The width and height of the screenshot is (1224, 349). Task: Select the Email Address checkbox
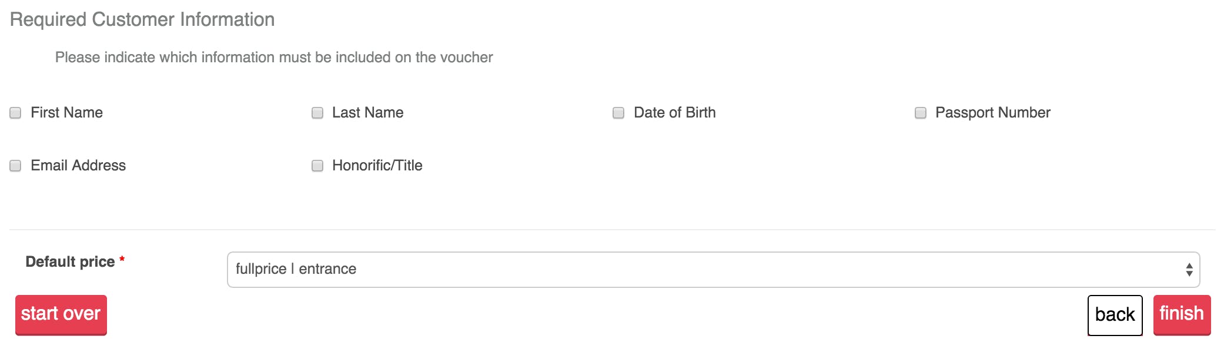pyautogui.click(x=15, y=166)
